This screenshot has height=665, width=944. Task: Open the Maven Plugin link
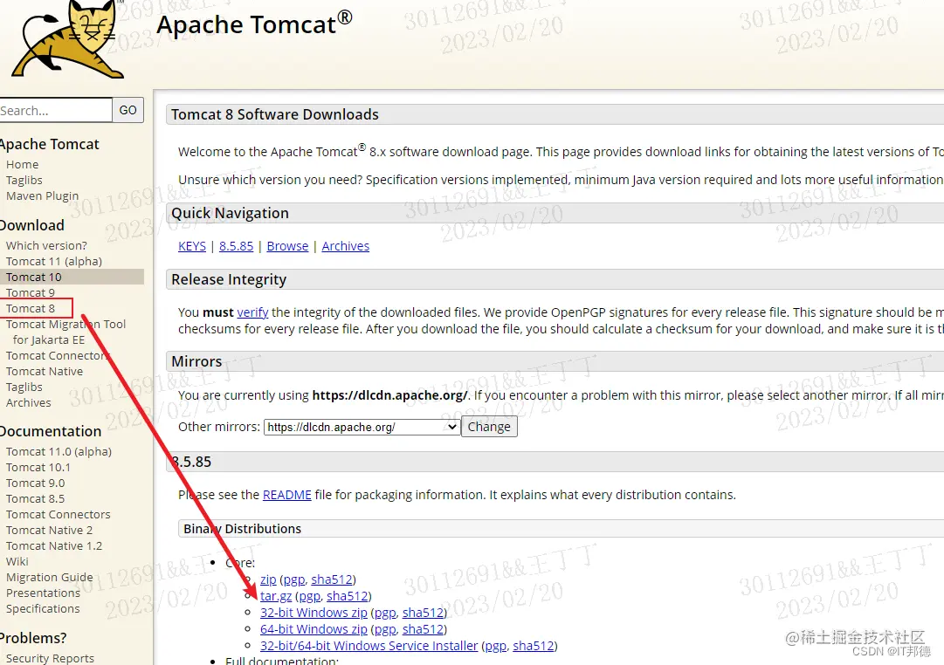tap(42, 195)
